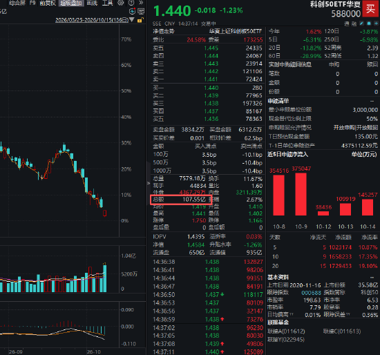380x355 pixels.
Task: Open the 工具 tools menu
Action: (x=108, y=3)
